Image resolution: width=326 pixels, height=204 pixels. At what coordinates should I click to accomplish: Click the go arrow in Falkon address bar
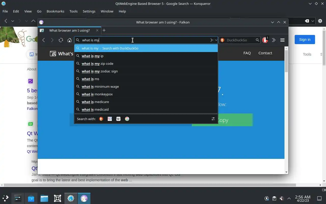point(211,40)
